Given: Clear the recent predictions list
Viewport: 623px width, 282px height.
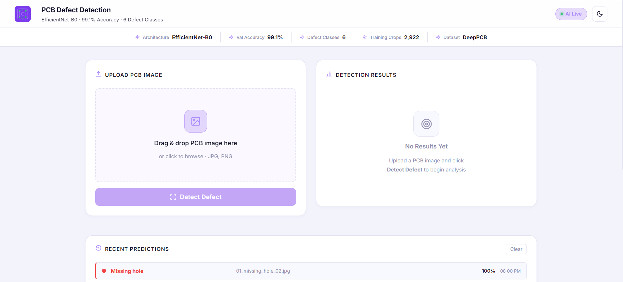Looking at the screenshot, I should (516, 249).
